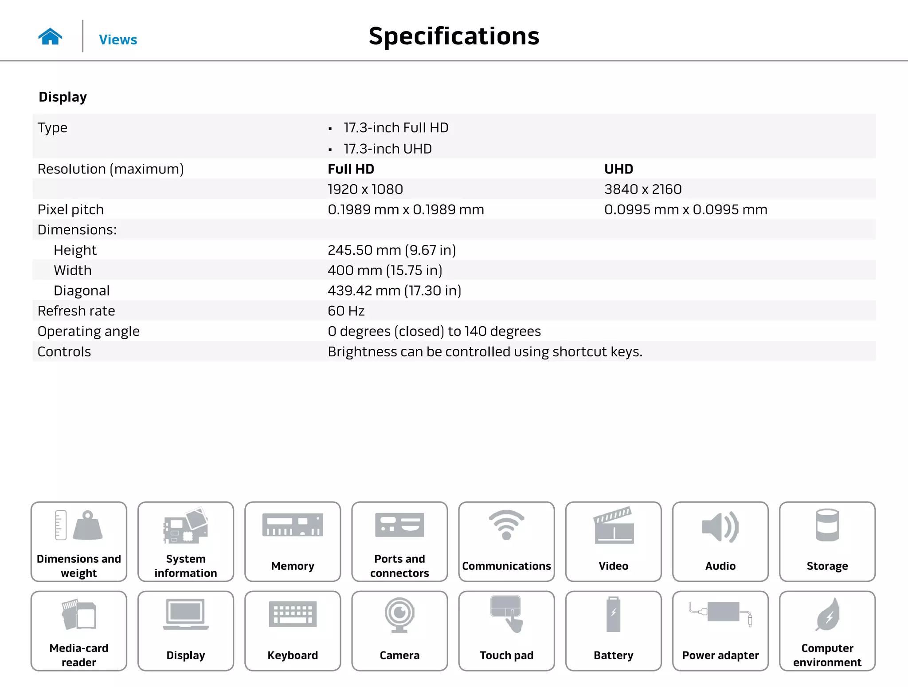908x687 pixels.
Task: Select the '17.3-inch Full HD' entry
Action: [396, 128]
